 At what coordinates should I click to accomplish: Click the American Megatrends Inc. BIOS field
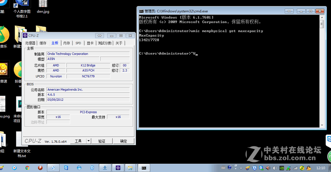click(x=88, y=89)
